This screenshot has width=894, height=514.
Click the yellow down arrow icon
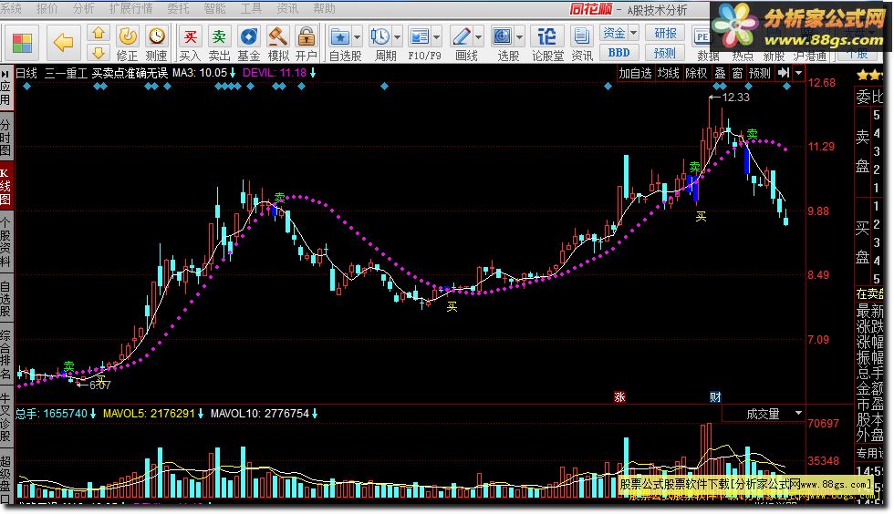99,53
